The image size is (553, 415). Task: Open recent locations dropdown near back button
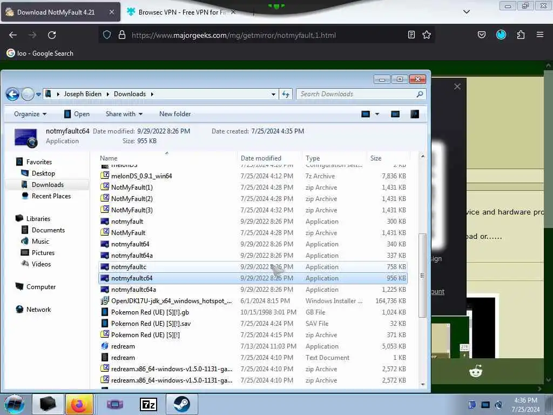[38, 94]
